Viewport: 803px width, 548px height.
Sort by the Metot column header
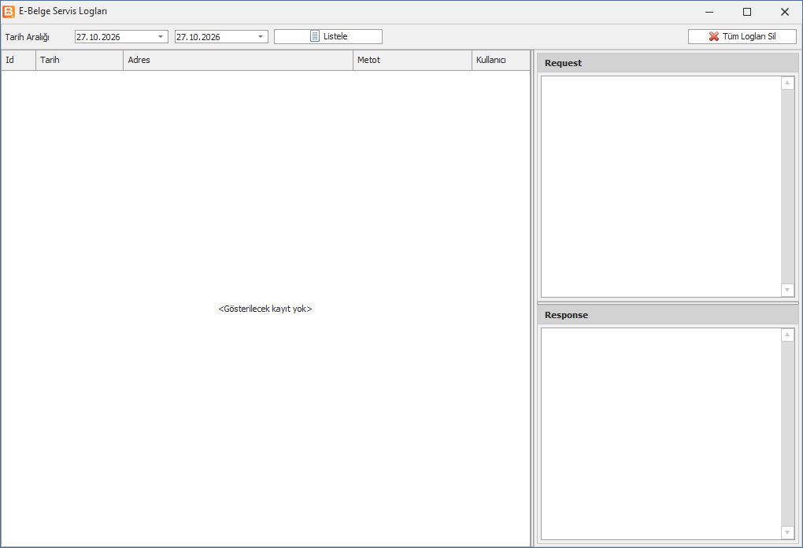pos(413,60)
